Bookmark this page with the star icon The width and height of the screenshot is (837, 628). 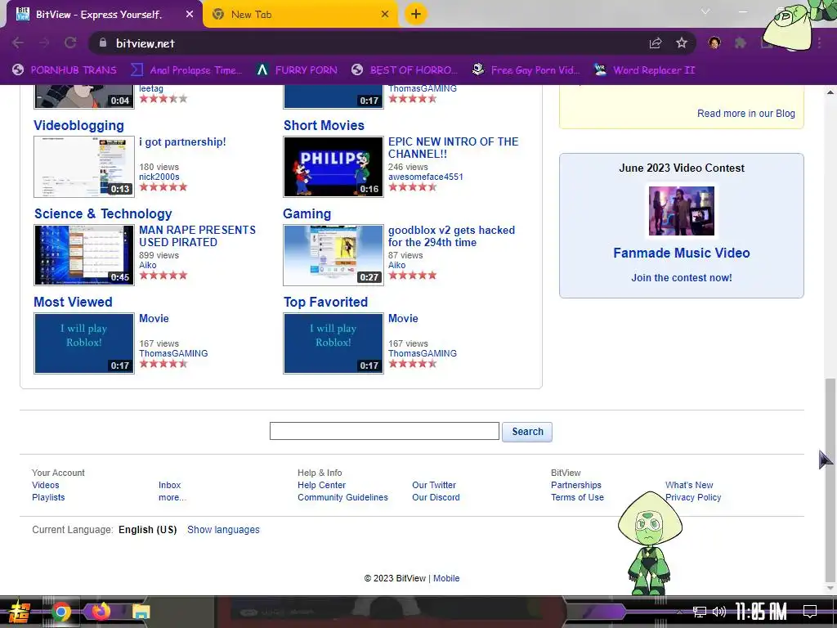(x=682, y=43)
